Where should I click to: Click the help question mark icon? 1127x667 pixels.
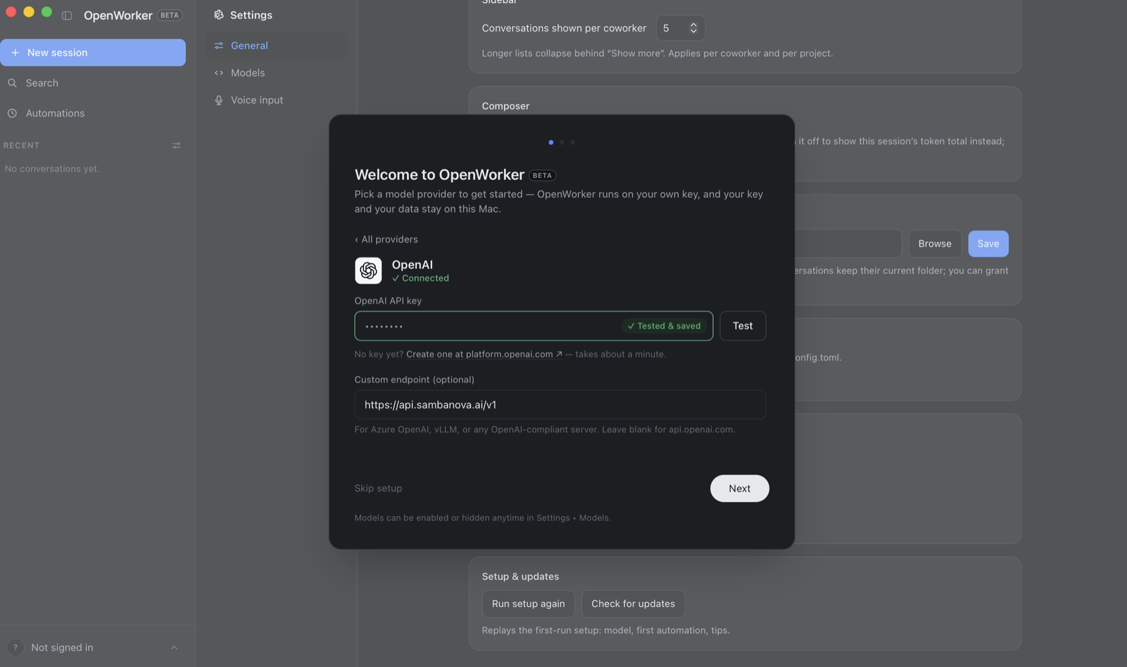point(15,647)
